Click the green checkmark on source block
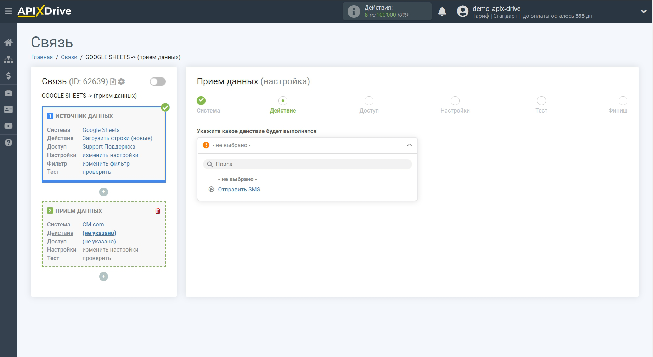Viewport: 653px width, 357px height. click(x=165, y=107)
